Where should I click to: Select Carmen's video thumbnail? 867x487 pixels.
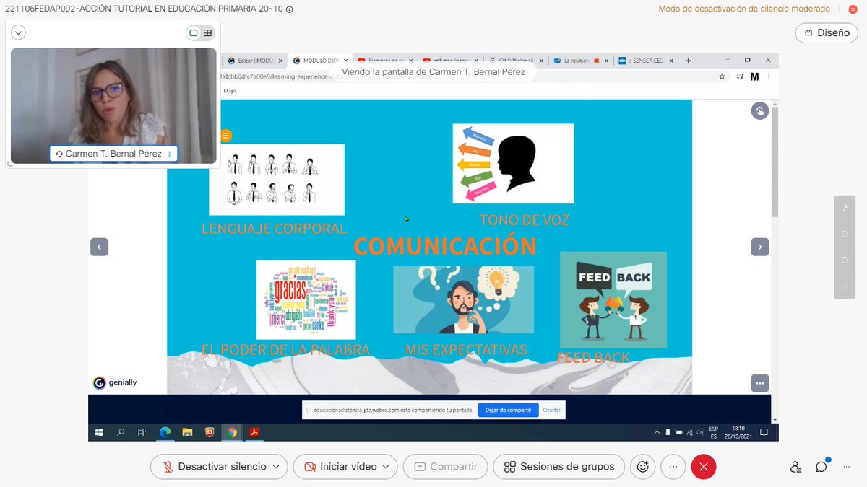point(113,105)
